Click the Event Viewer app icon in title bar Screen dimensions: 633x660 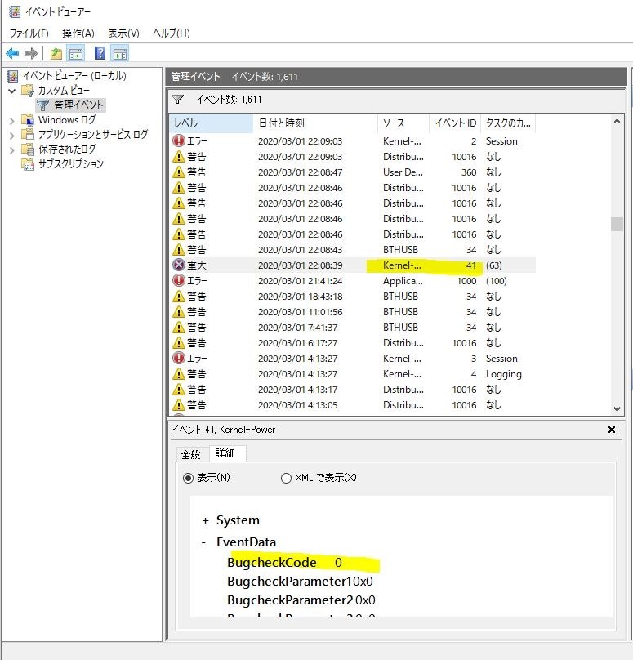(x=15, y=11)
